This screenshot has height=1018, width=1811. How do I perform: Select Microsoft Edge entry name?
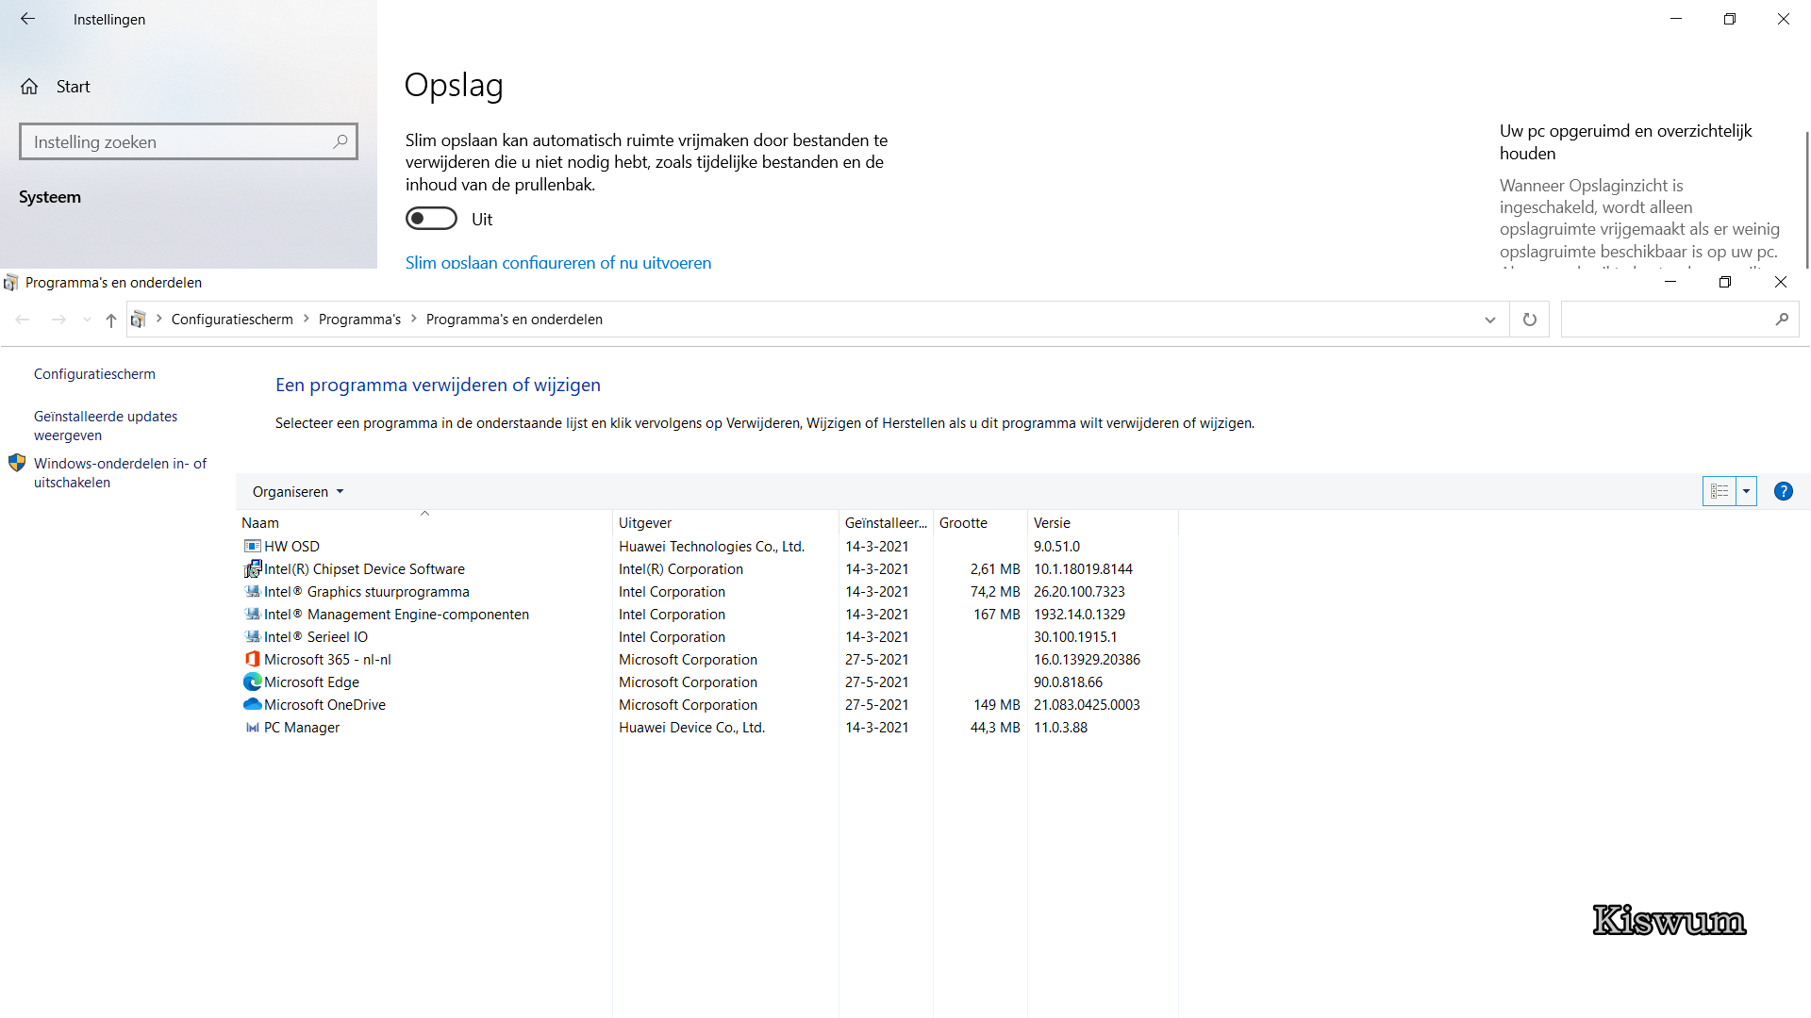pyautogui.click(x=311, y=682)
